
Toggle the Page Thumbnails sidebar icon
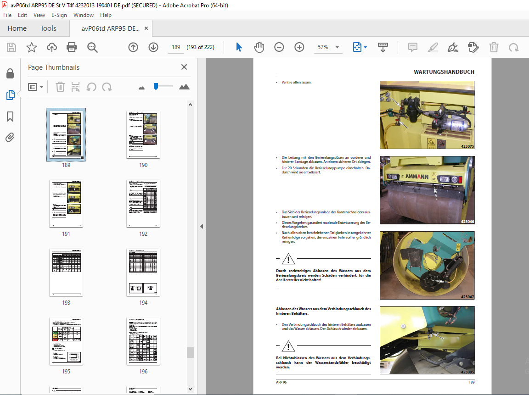tap(11, 95)
